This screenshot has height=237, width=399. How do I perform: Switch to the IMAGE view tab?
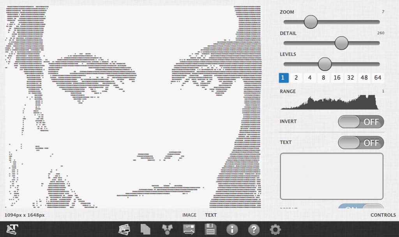click(x=189, y=215)
